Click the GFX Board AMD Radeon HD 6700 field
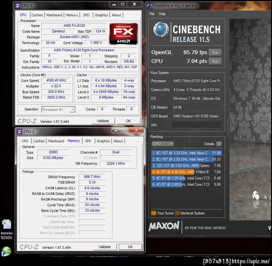 (196, 116)
